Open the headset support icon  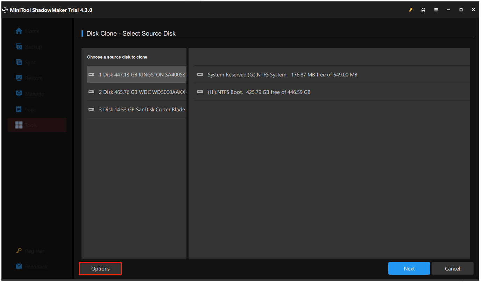click(423, 10)
